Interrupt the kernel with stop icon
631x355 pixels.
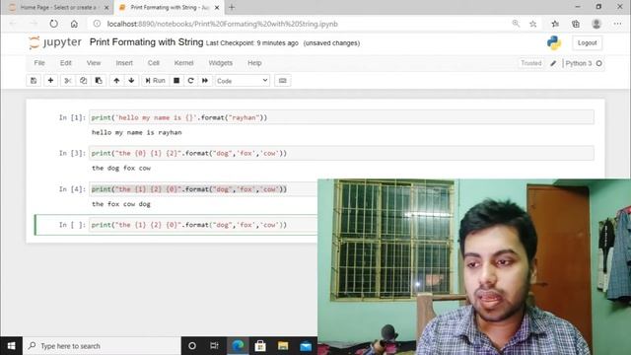click(176, 81)
